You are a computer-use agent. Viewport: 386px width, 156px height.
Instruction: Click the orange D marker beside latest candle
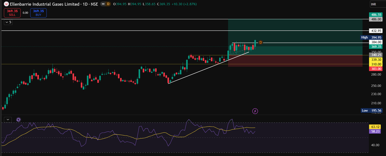click(x=261, y=42)
